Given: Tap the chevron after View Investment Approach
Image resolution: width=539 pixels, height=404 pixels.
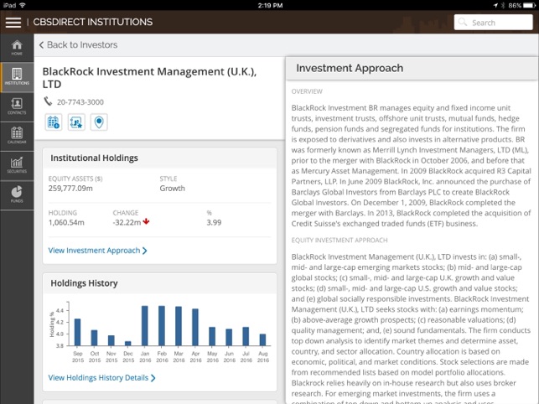Looking at the screenshot, I should tap(145, 251).
